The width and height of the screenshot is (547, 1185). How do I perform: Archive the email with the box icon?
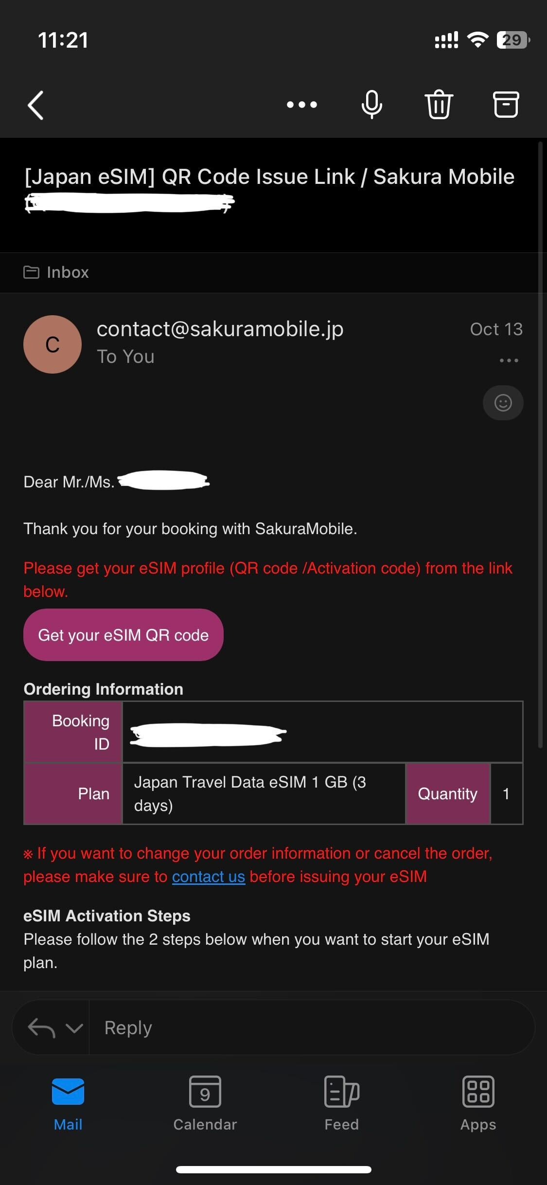tap(506, 105)
